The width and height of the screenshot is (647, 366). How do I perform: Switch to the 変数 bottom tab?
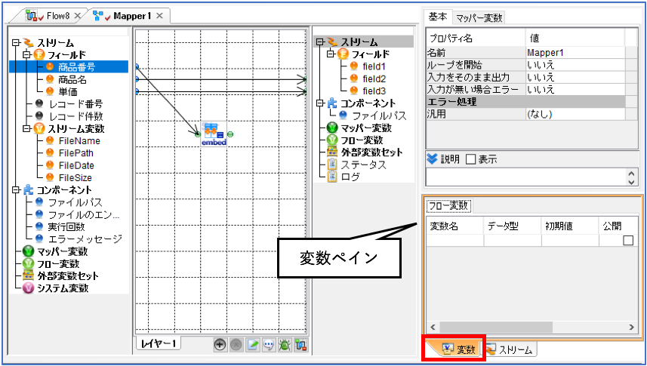460,350
